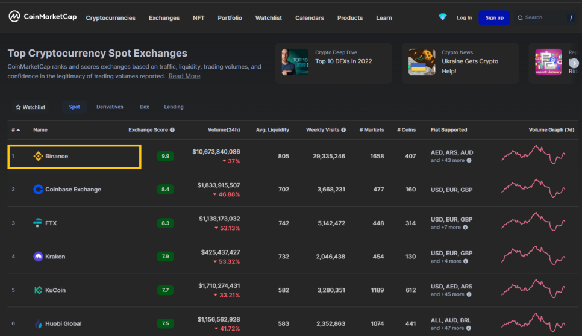Open Ukraine Gets Crypto Help card
Screen dimensions: 582x336
(x=460, y=63)
